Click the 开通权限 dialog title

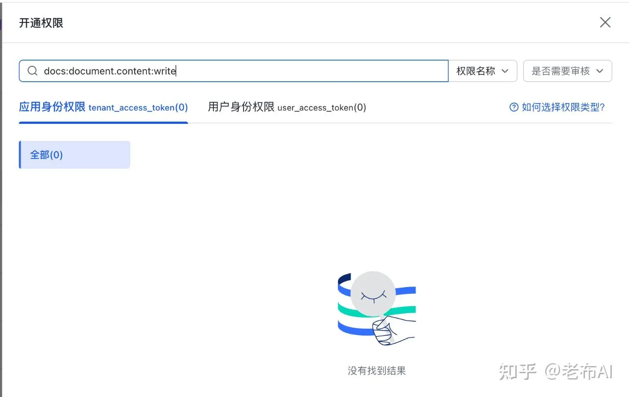pyautogui.click(x=41, y=23)
